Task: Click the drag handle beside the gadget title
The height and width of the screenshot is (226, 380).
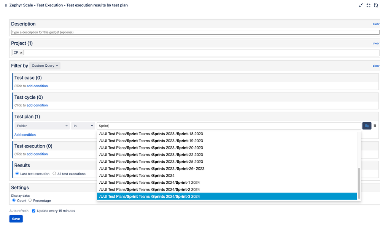Action: pyautogui.click(x=6, y=5)
